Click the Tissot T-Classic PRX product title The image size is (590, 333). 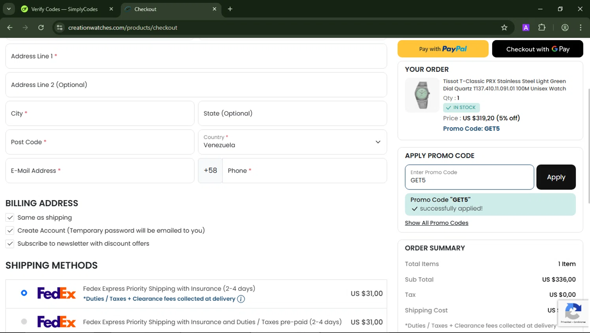(x=504, y=85)
